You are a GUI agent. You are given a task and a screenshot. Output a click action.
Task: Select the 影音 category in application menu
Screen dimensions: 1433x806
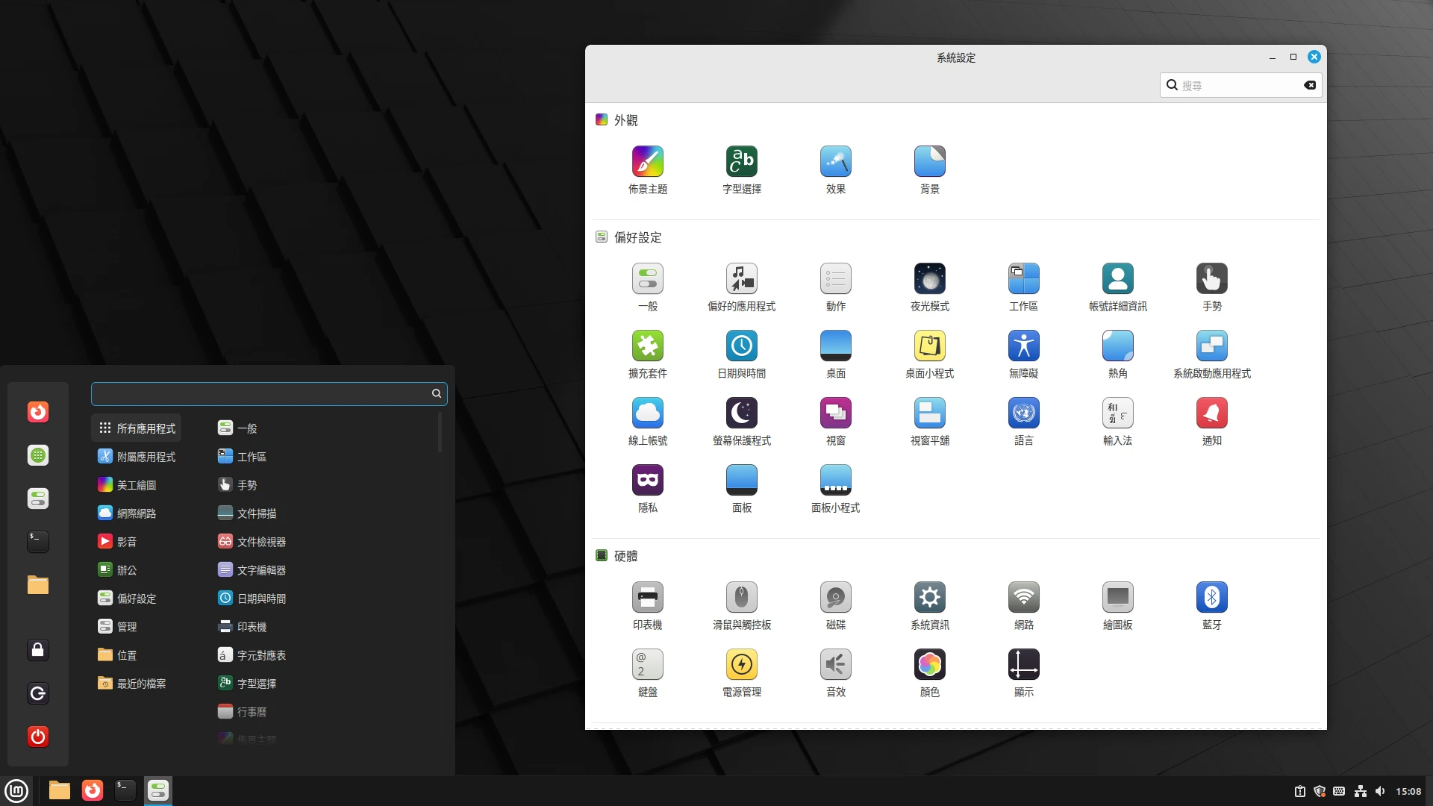[127, 541]
